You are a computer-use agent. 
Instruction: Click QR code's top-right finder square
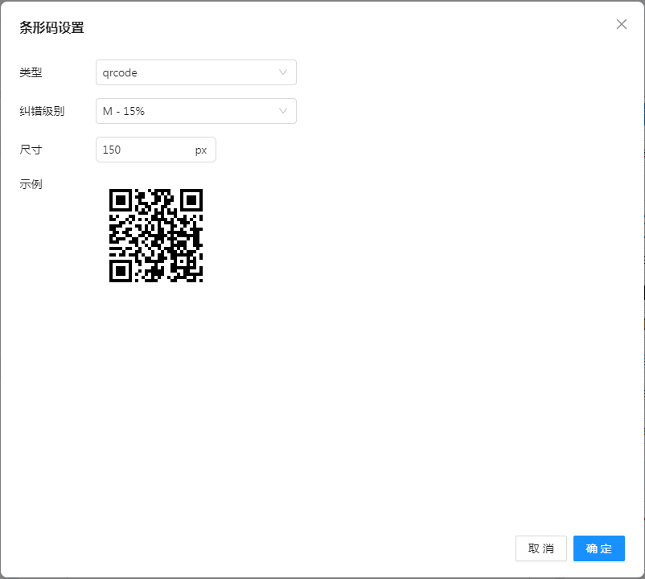click(191, 199)
